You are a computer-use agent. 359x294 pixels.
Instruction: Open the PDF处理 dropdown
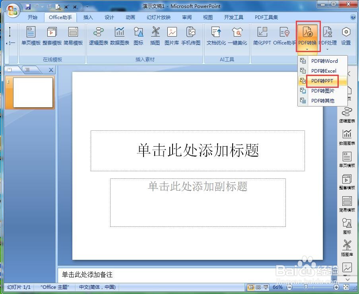tap(328, 36)
